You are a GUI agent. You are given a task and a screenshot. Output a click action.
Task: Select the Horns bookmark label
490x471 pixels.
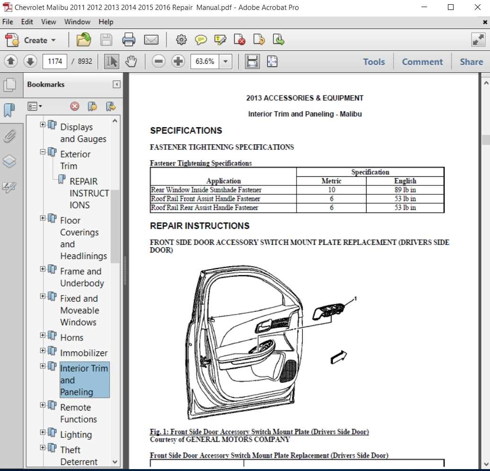pos(72,338)
